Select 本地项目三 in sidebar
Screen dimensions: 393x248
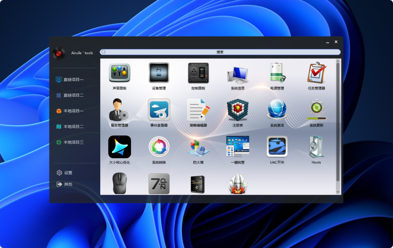(70, 142)
